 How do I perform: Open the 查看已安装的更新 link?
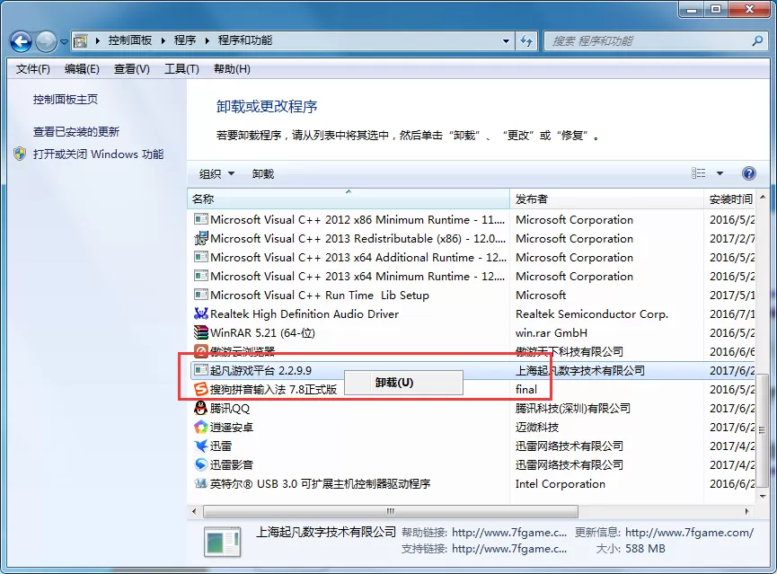coord(76,132)
